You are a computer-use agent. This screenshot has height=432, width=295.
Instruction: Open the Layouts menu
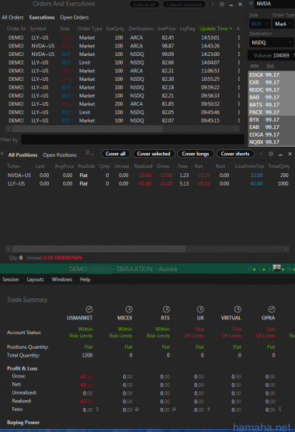(x=35, y=280)
